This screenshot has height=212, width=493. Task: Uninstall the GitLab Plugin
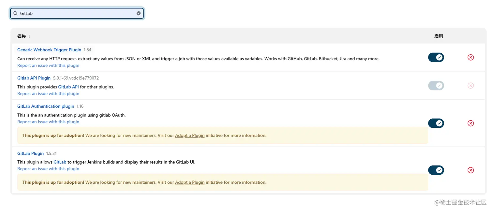click(x=471, y=170)
